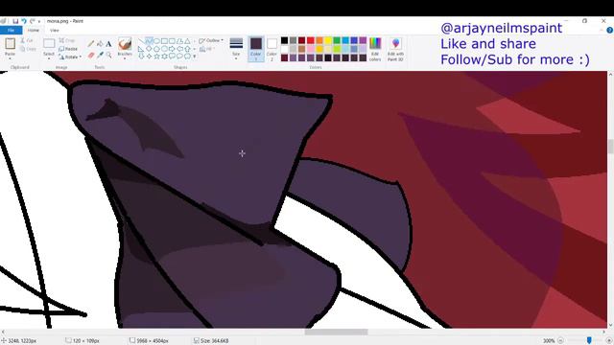Expand the Shapes gallery more arrow
Image resolution: width=614 pixels, height=345 pixels.
194,57
